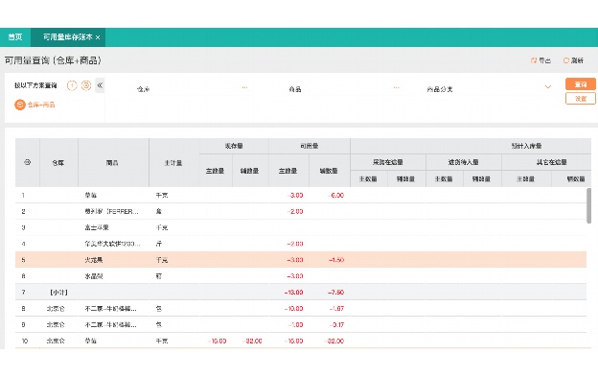Select the 可用量库存账本 tab

pyautogui.click(x=67, y=37)
